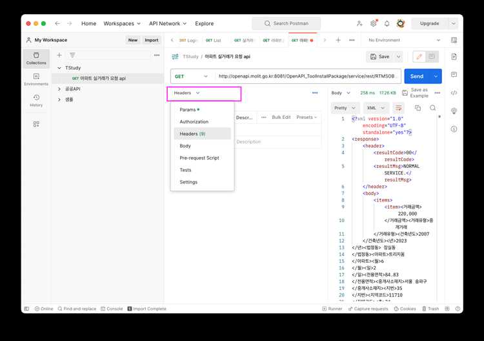The image size is (484, 341).
Task: Open the documentation icon in right sidebar
Action: pos(454,57)
